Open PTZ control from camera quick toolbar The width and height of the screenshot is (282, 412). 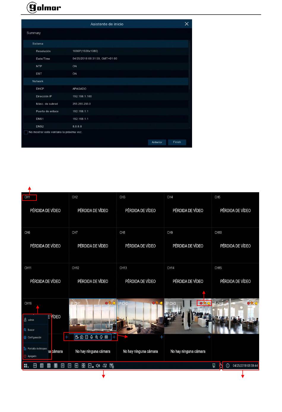click(91, 337)
